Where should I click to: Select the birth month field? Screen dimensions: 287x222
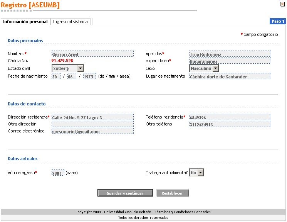coord(72,76)
